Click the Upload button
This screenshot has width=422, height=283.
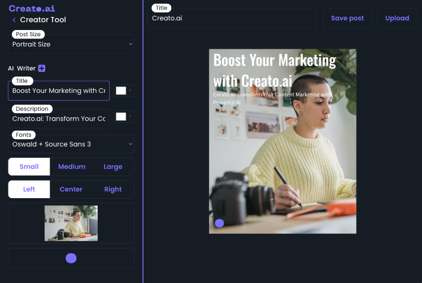click(x=397, y=18)
